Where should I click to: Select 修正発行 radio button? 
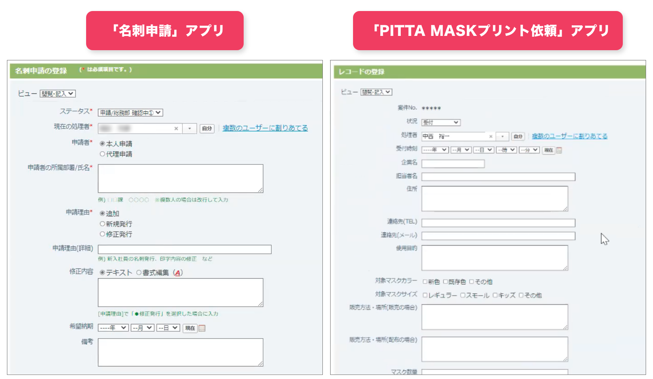coord(102,234)
